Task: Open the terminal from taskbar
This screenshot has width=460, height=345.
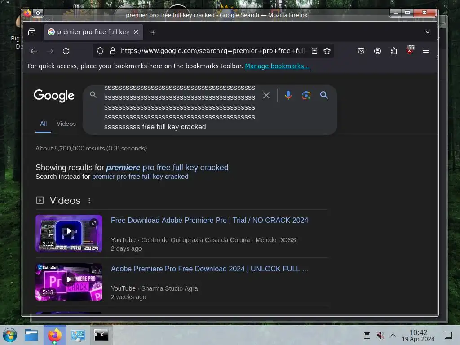Action: [101, 335]
